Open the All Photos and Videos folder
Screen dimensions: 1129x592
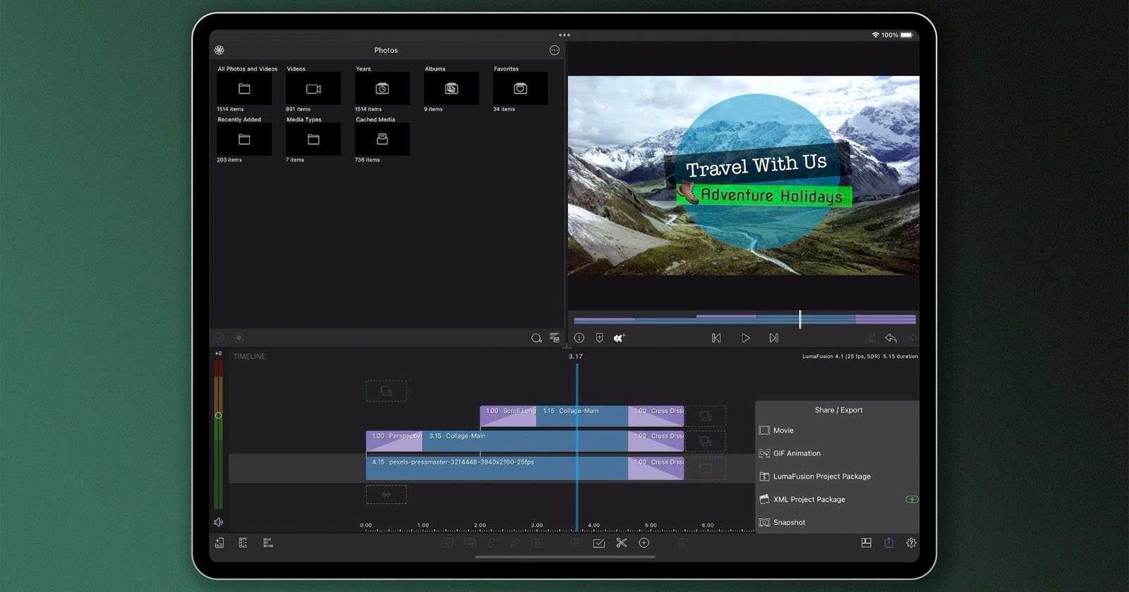(x=244, y=89)
